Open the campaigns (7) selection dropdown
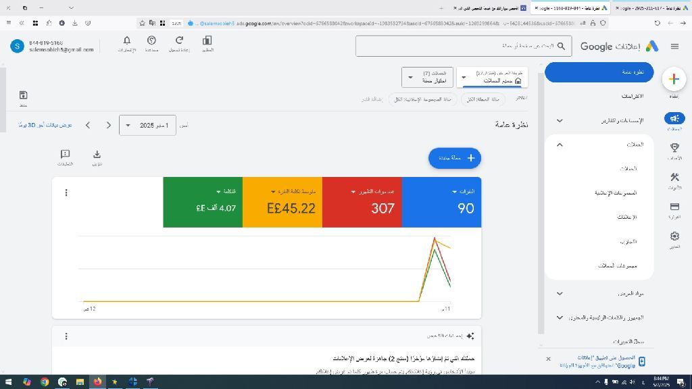The height and width of the screenshot is (389, 692). [x=427, y=77]
